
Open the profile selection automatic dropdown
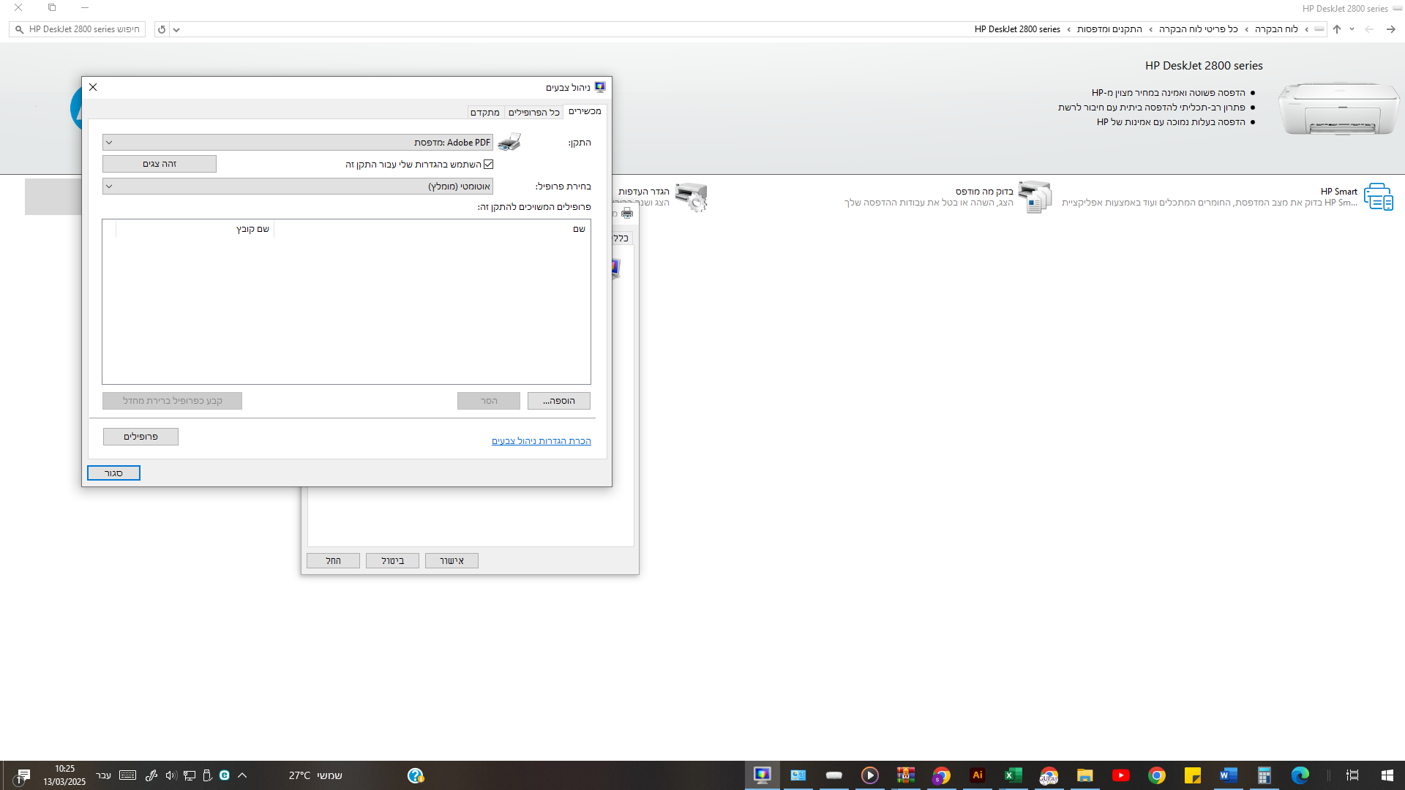coord(109,187)
